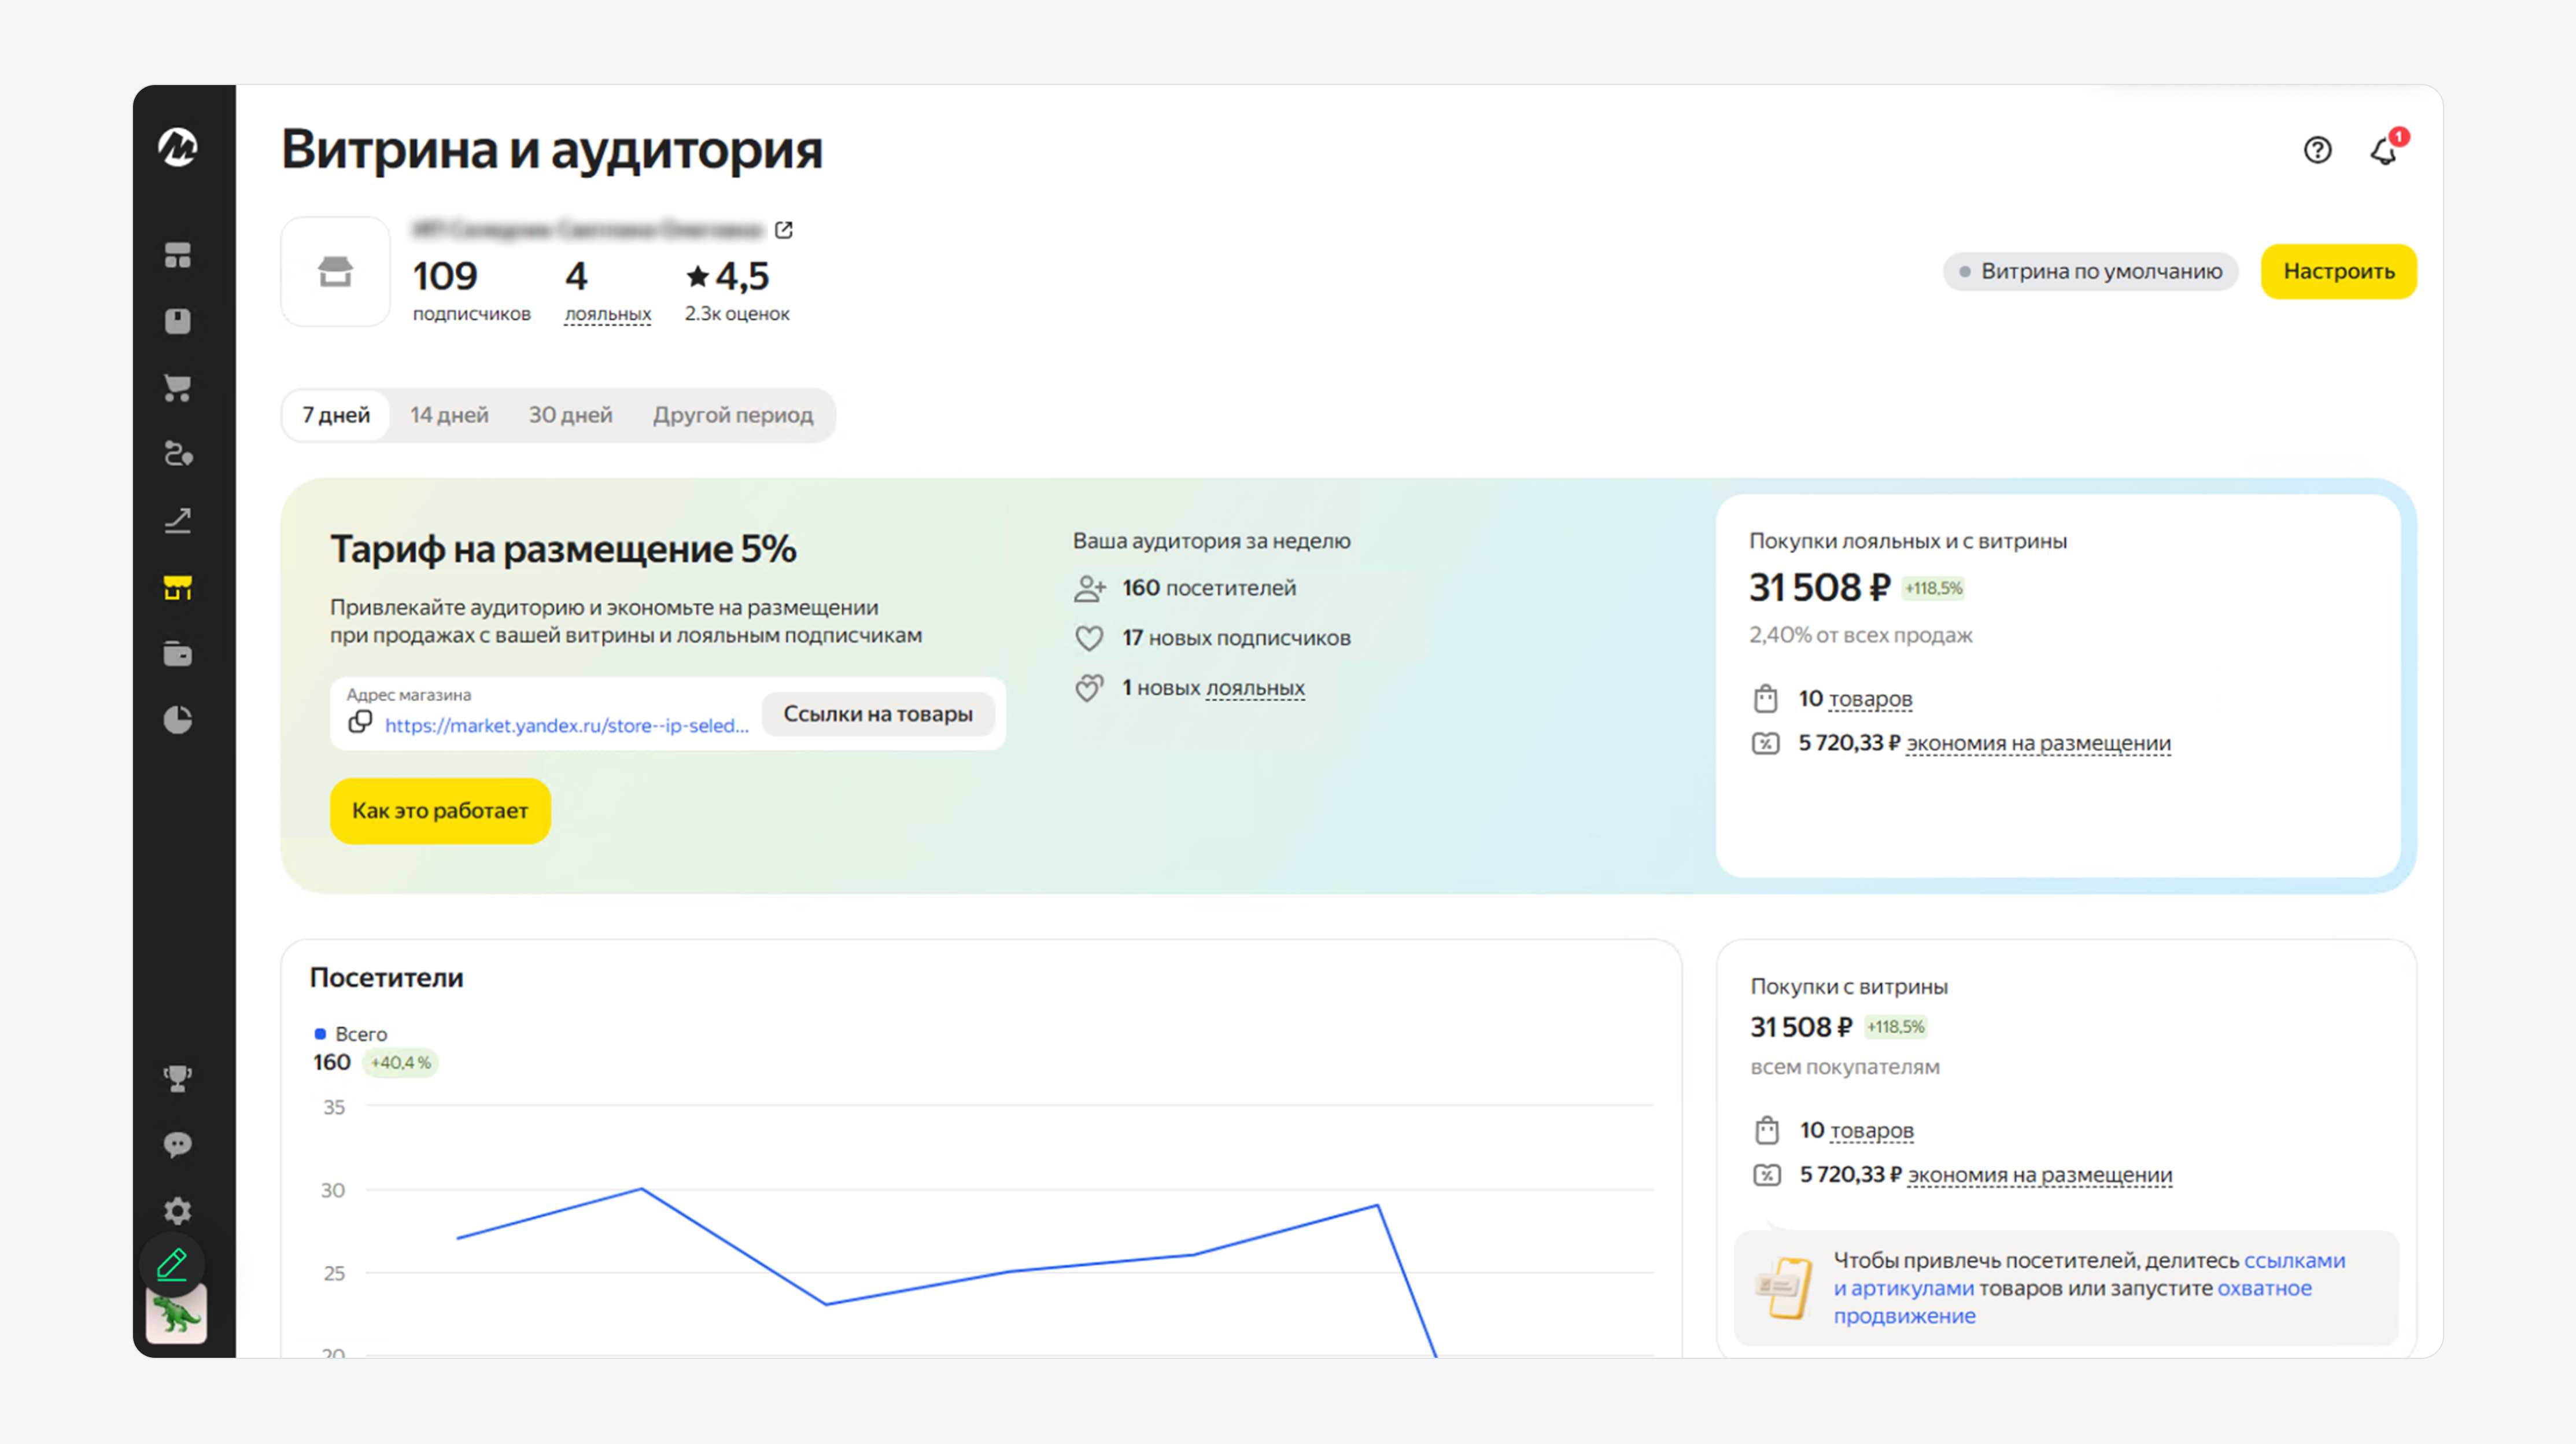Click the Yandex Market logo in sidebar
Viewport: 2576px width, 1444px height.
point(178,147)
